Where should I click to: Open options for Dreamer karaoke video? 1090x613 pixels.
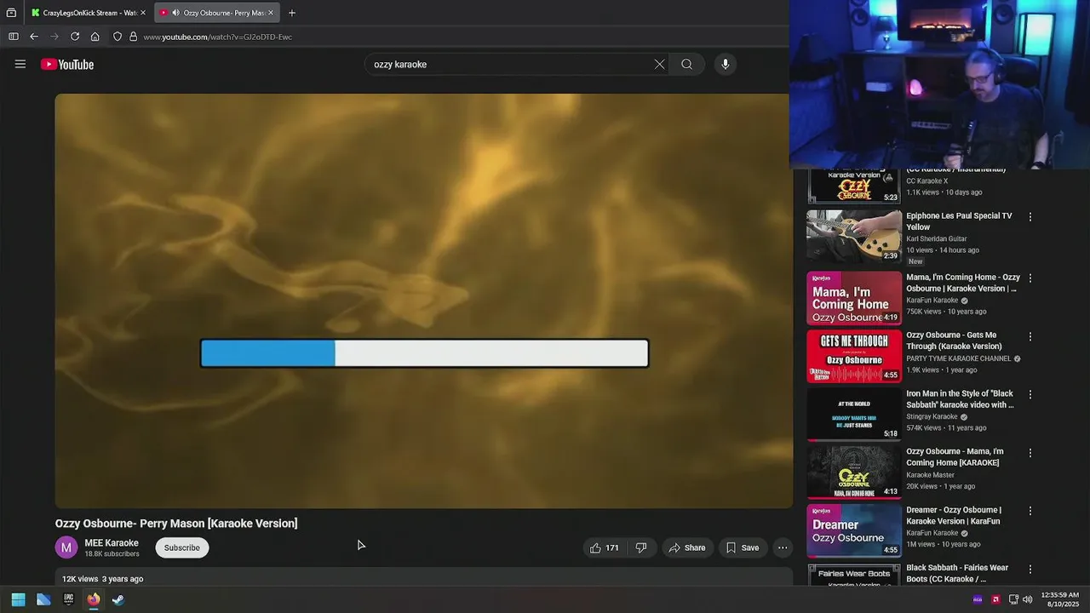pos(1030,511)
